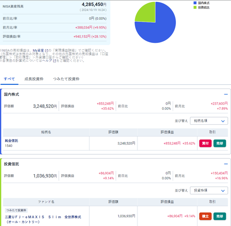Open the 投資枠順 sort dropdown
Image resolution: width=231 pixels, height=226 pixels.
coord(209,191)
